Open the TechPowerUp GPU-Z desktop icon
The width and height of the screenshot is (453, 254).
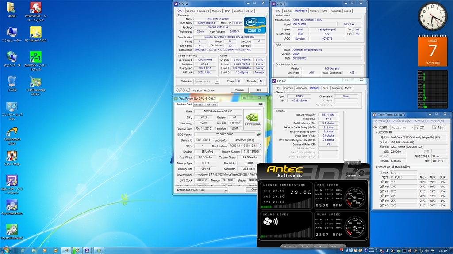click(35, 82)
